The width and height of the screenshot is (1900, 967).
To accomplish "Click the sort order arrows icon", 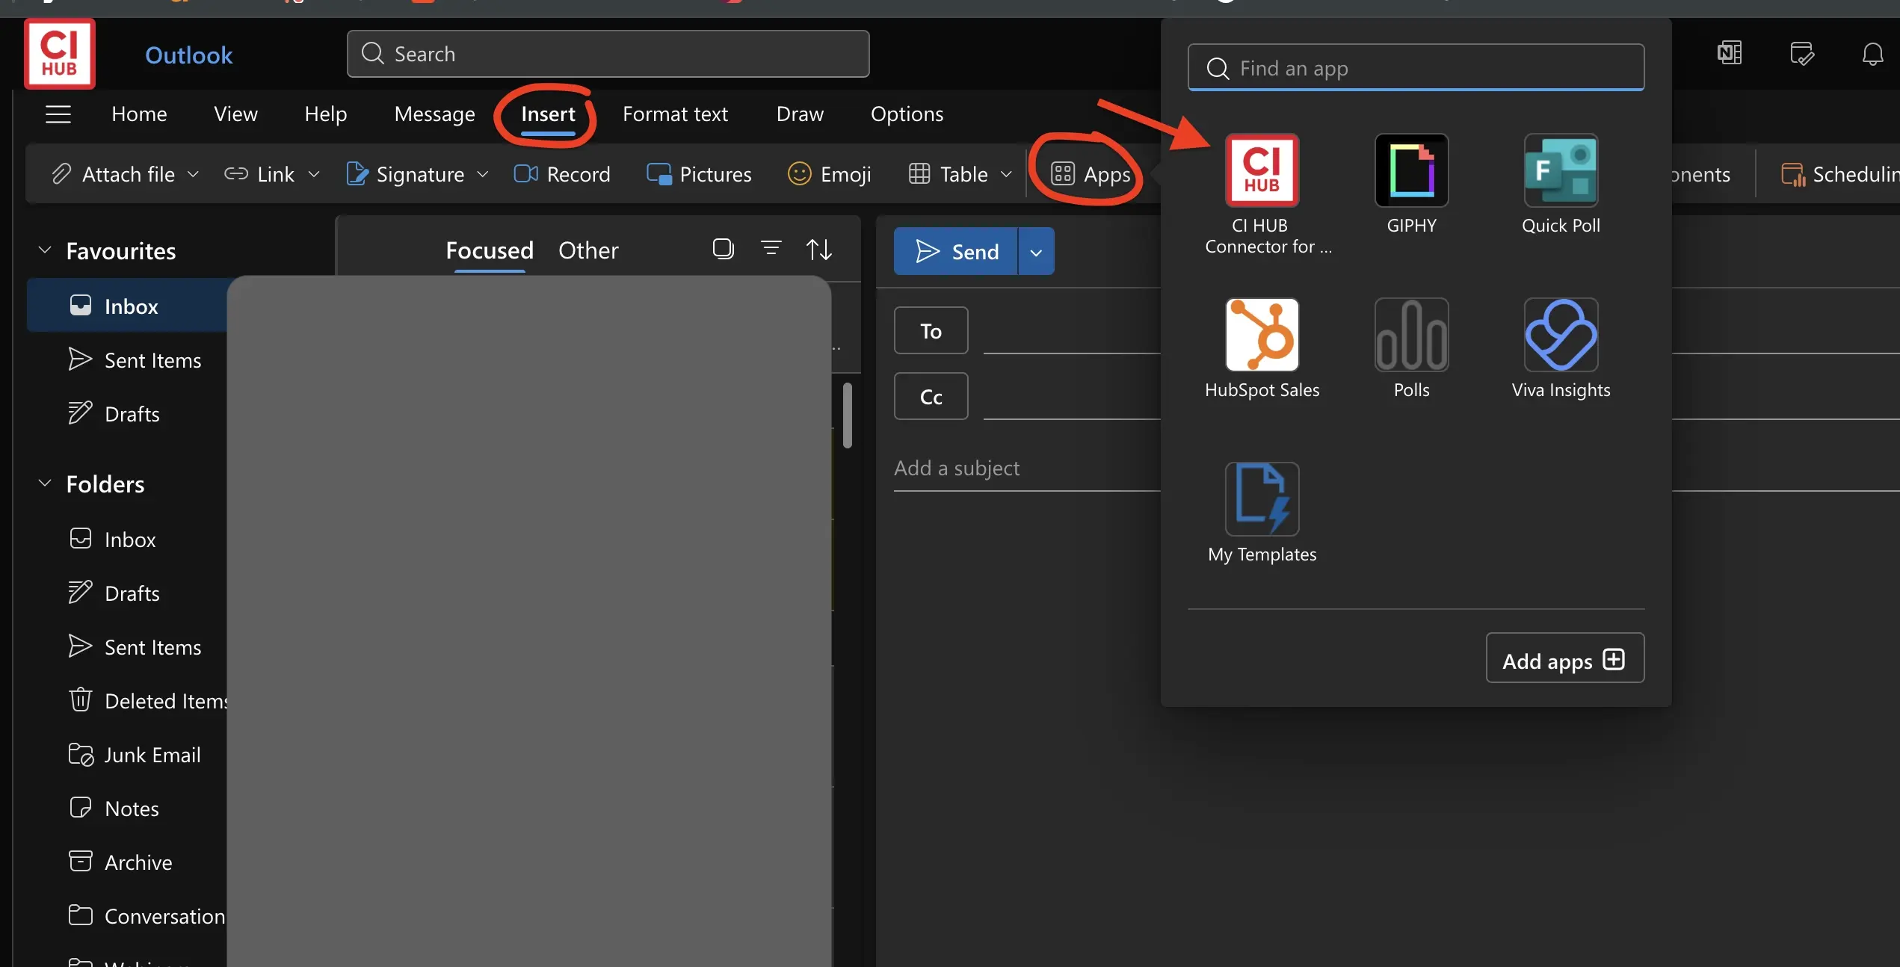I will 819,249.
